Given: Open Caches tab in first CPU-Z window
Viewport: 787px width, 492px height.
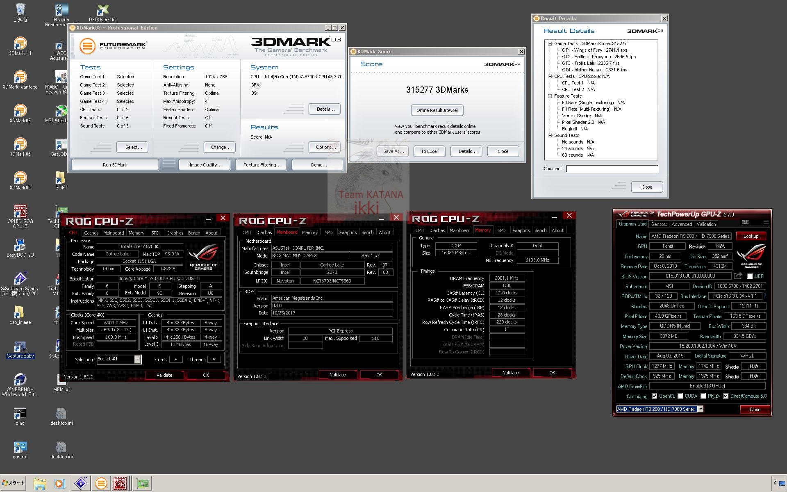Looking at the screenshot, I should (91, 233).
